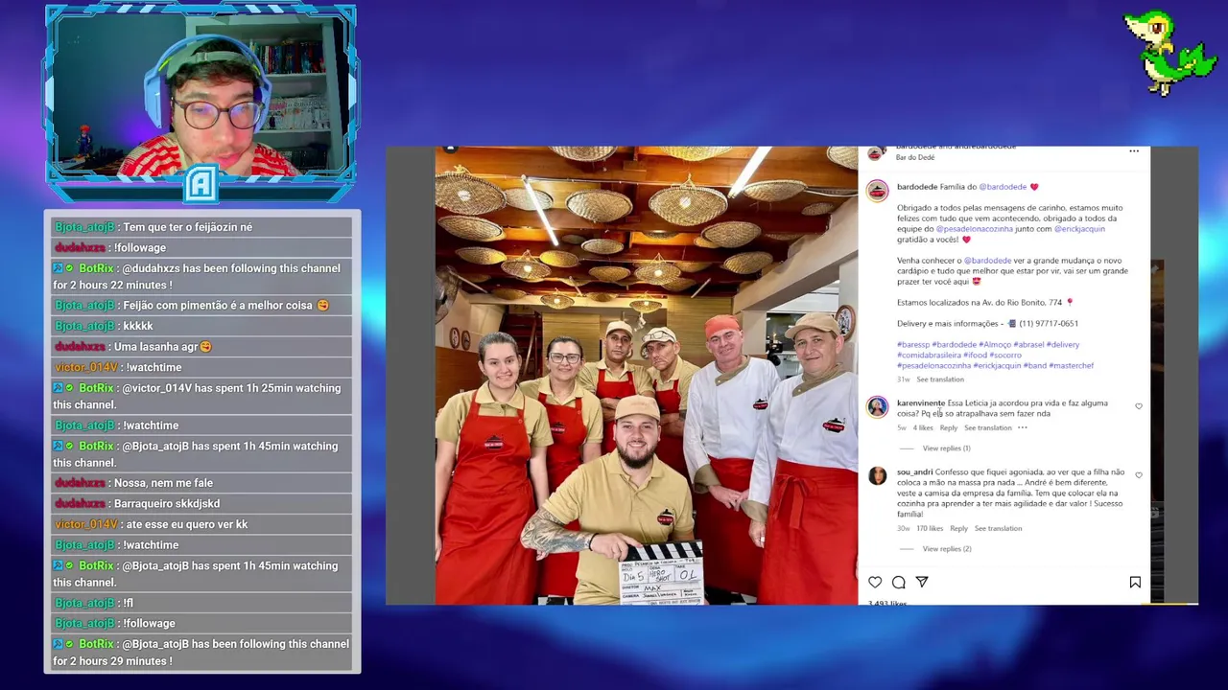Like karenvinente's comment with its heart
The width and height of the screenshot is (1228, 690).
pyautogui.click(x=1139, y=406)
